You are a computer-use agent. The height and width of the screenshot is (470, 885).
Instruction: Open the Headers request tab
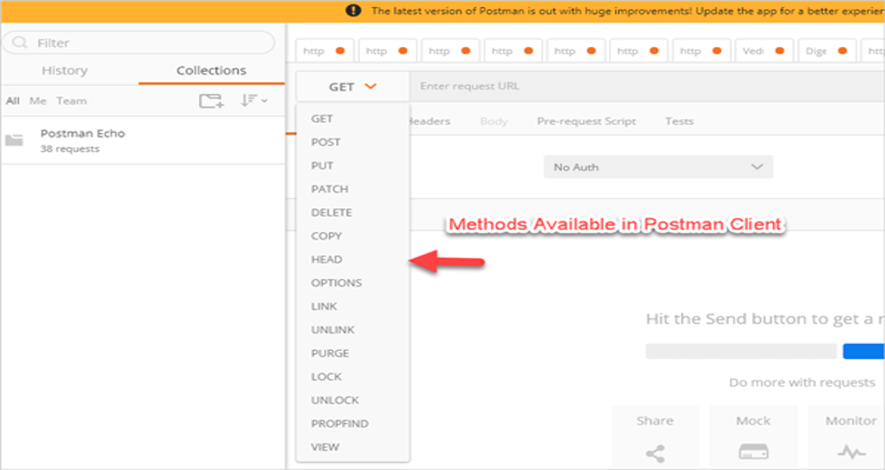tap(429, 121)
